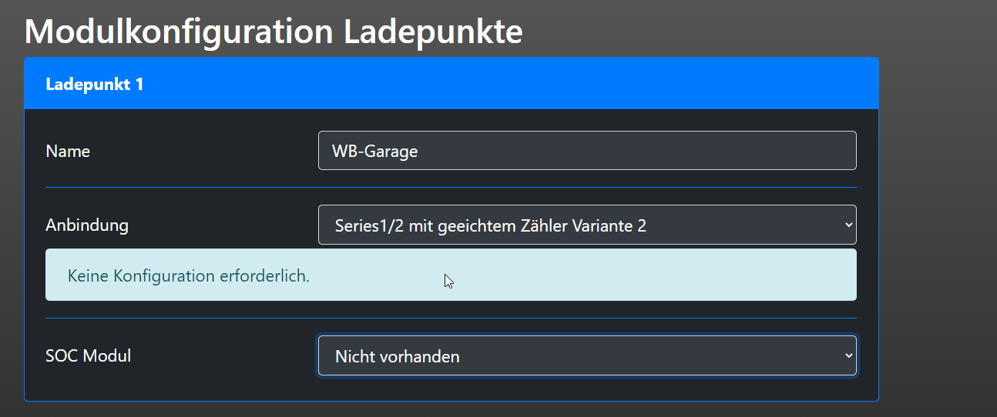The image size is (997, 417).
Task: Click the Modulkonfiguration Ladepunkte page heading
Action: [x=274, y=32]
